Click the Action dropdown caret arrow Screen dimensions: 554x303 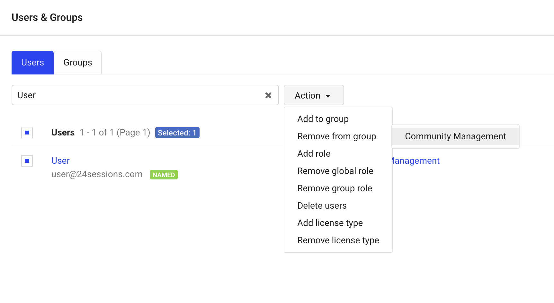tap(328, 96)
